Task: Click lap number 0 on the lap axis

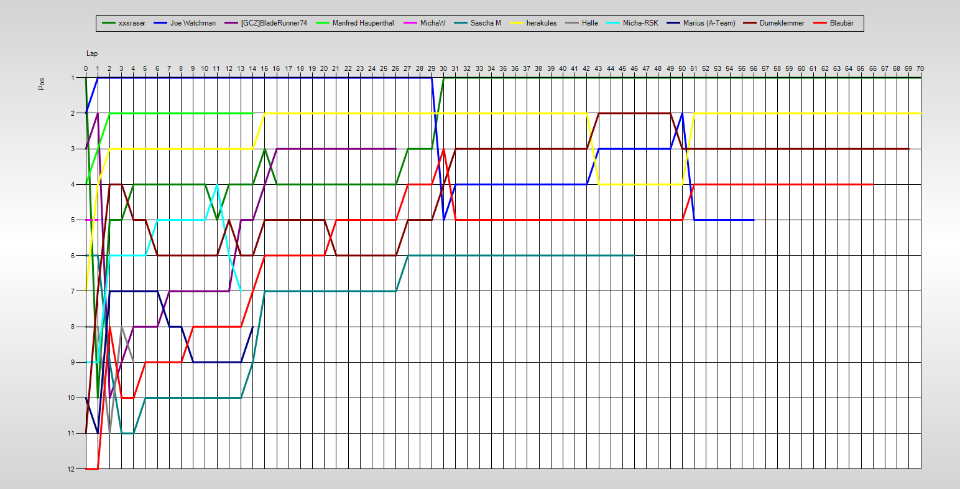Action: click(86, 68)
